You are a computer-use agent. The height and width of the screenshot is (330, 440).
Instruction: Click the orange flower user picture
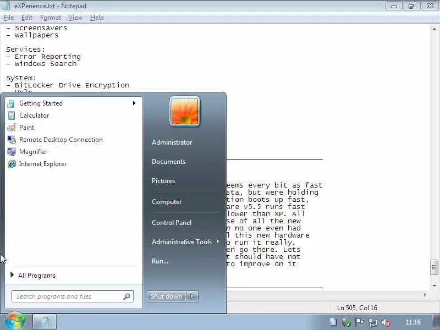(185, 112)
